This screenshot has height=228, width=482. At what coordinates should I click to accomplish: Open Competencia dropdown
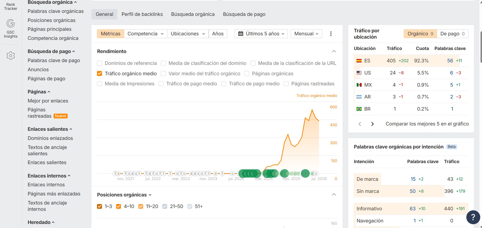click(145, 34)
